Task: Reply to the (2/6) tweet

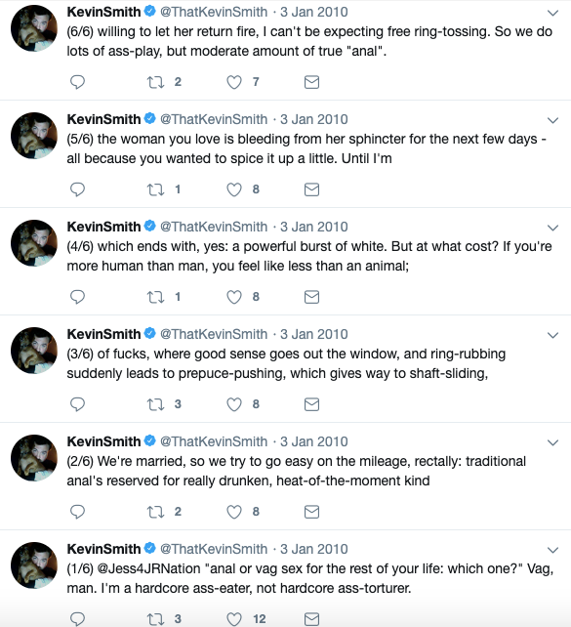Action: tap(77, 512)
